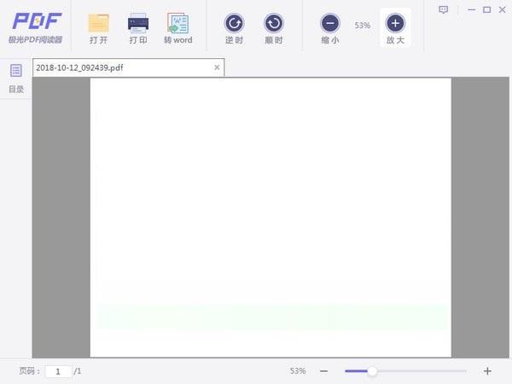The width and height of the screenshot is (512, 384).
Task: Click the page number input field
Action: click(58, 371)
